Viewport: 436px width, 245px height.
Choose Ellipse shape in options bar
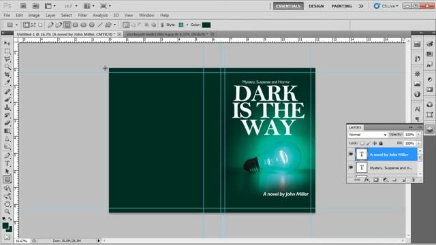coord(83,25)
